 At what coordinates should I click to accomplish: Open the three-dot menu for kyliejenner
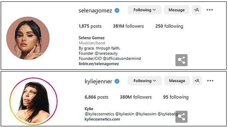point(210,81)
